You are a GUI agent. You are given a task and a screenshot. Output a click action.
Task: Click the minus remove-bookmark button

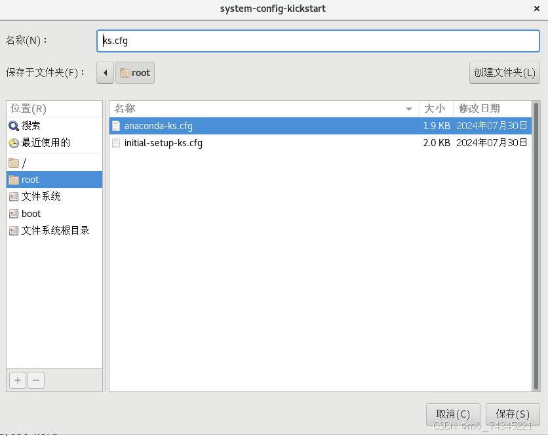36,380
